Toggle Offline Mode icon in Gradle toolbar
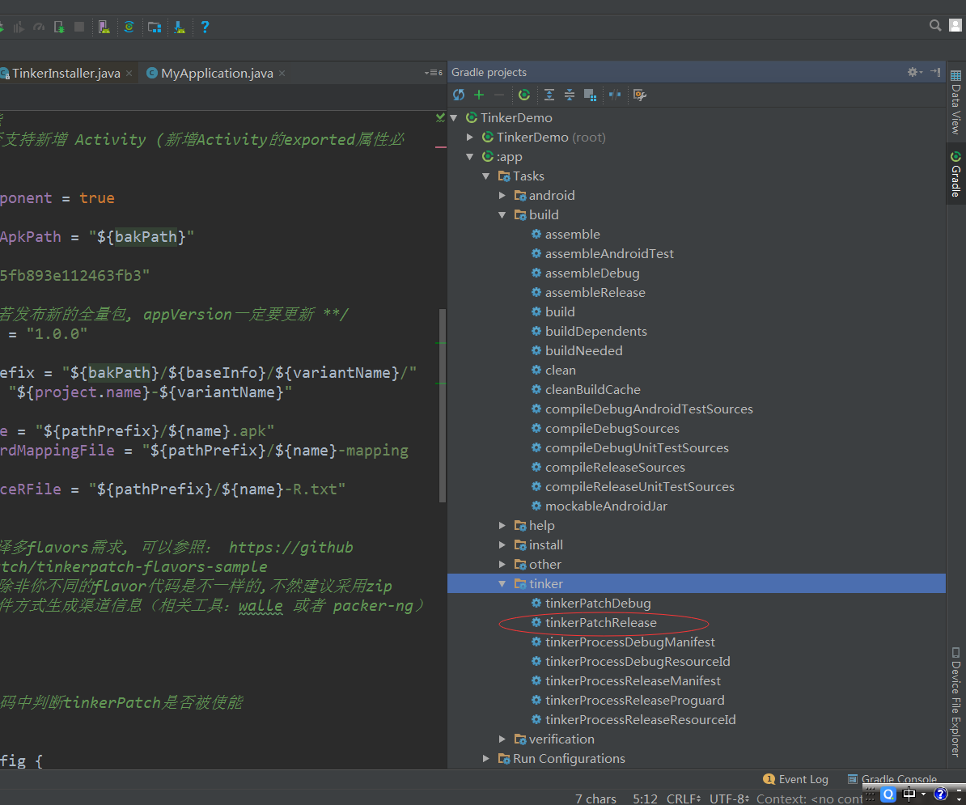Viewport: 966px width, 805px height. [x=615, y=95]
